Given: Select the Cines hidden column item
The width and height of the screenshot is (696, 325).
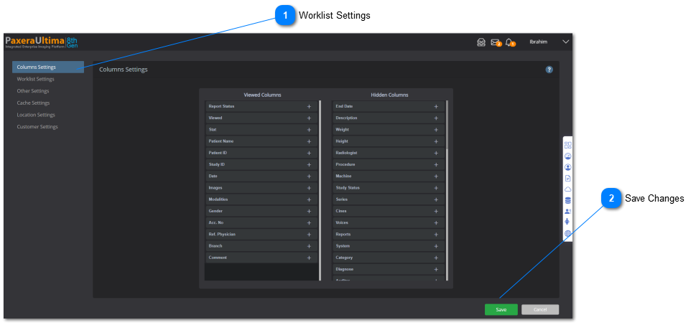Looking at the screenshot, I should pos(389,211).
